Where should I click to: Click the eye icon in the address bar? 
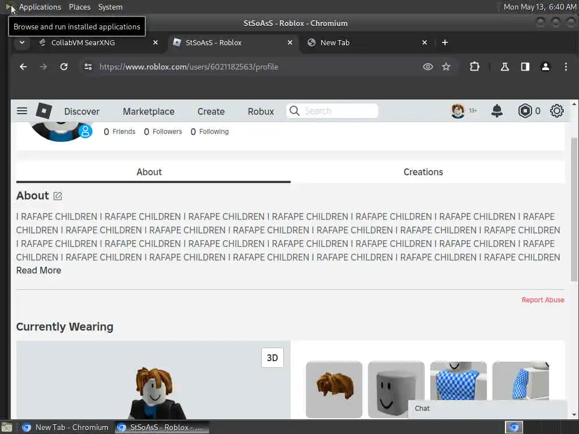click(x=427, y=67)
